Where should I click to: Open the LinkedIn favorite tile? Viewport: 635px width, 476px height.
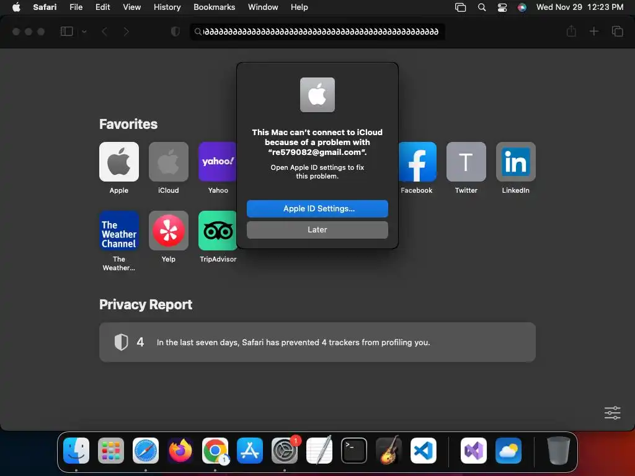(x=515, y=162)
